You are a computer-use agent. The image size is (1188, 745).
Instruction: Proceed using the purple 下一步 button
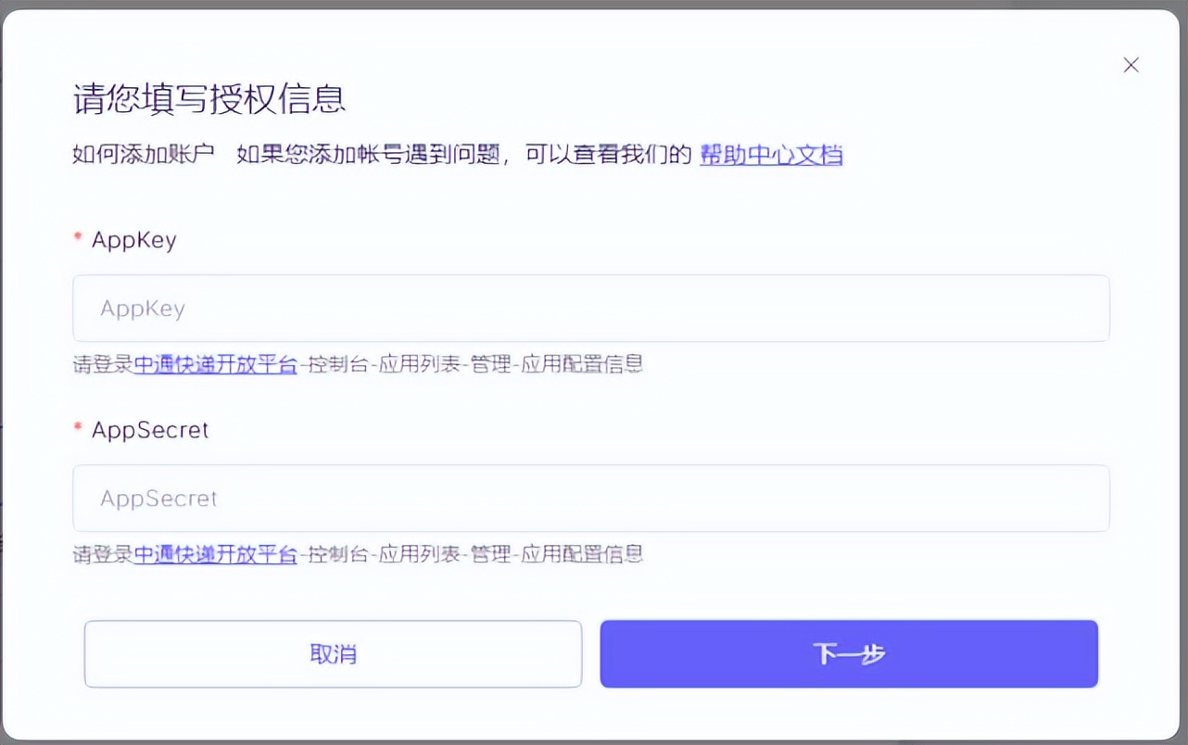[848, 653]
